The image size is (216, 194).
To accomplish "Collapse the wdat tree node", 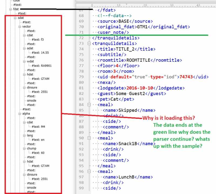I will pyautogui.click(x=24, y=61).
